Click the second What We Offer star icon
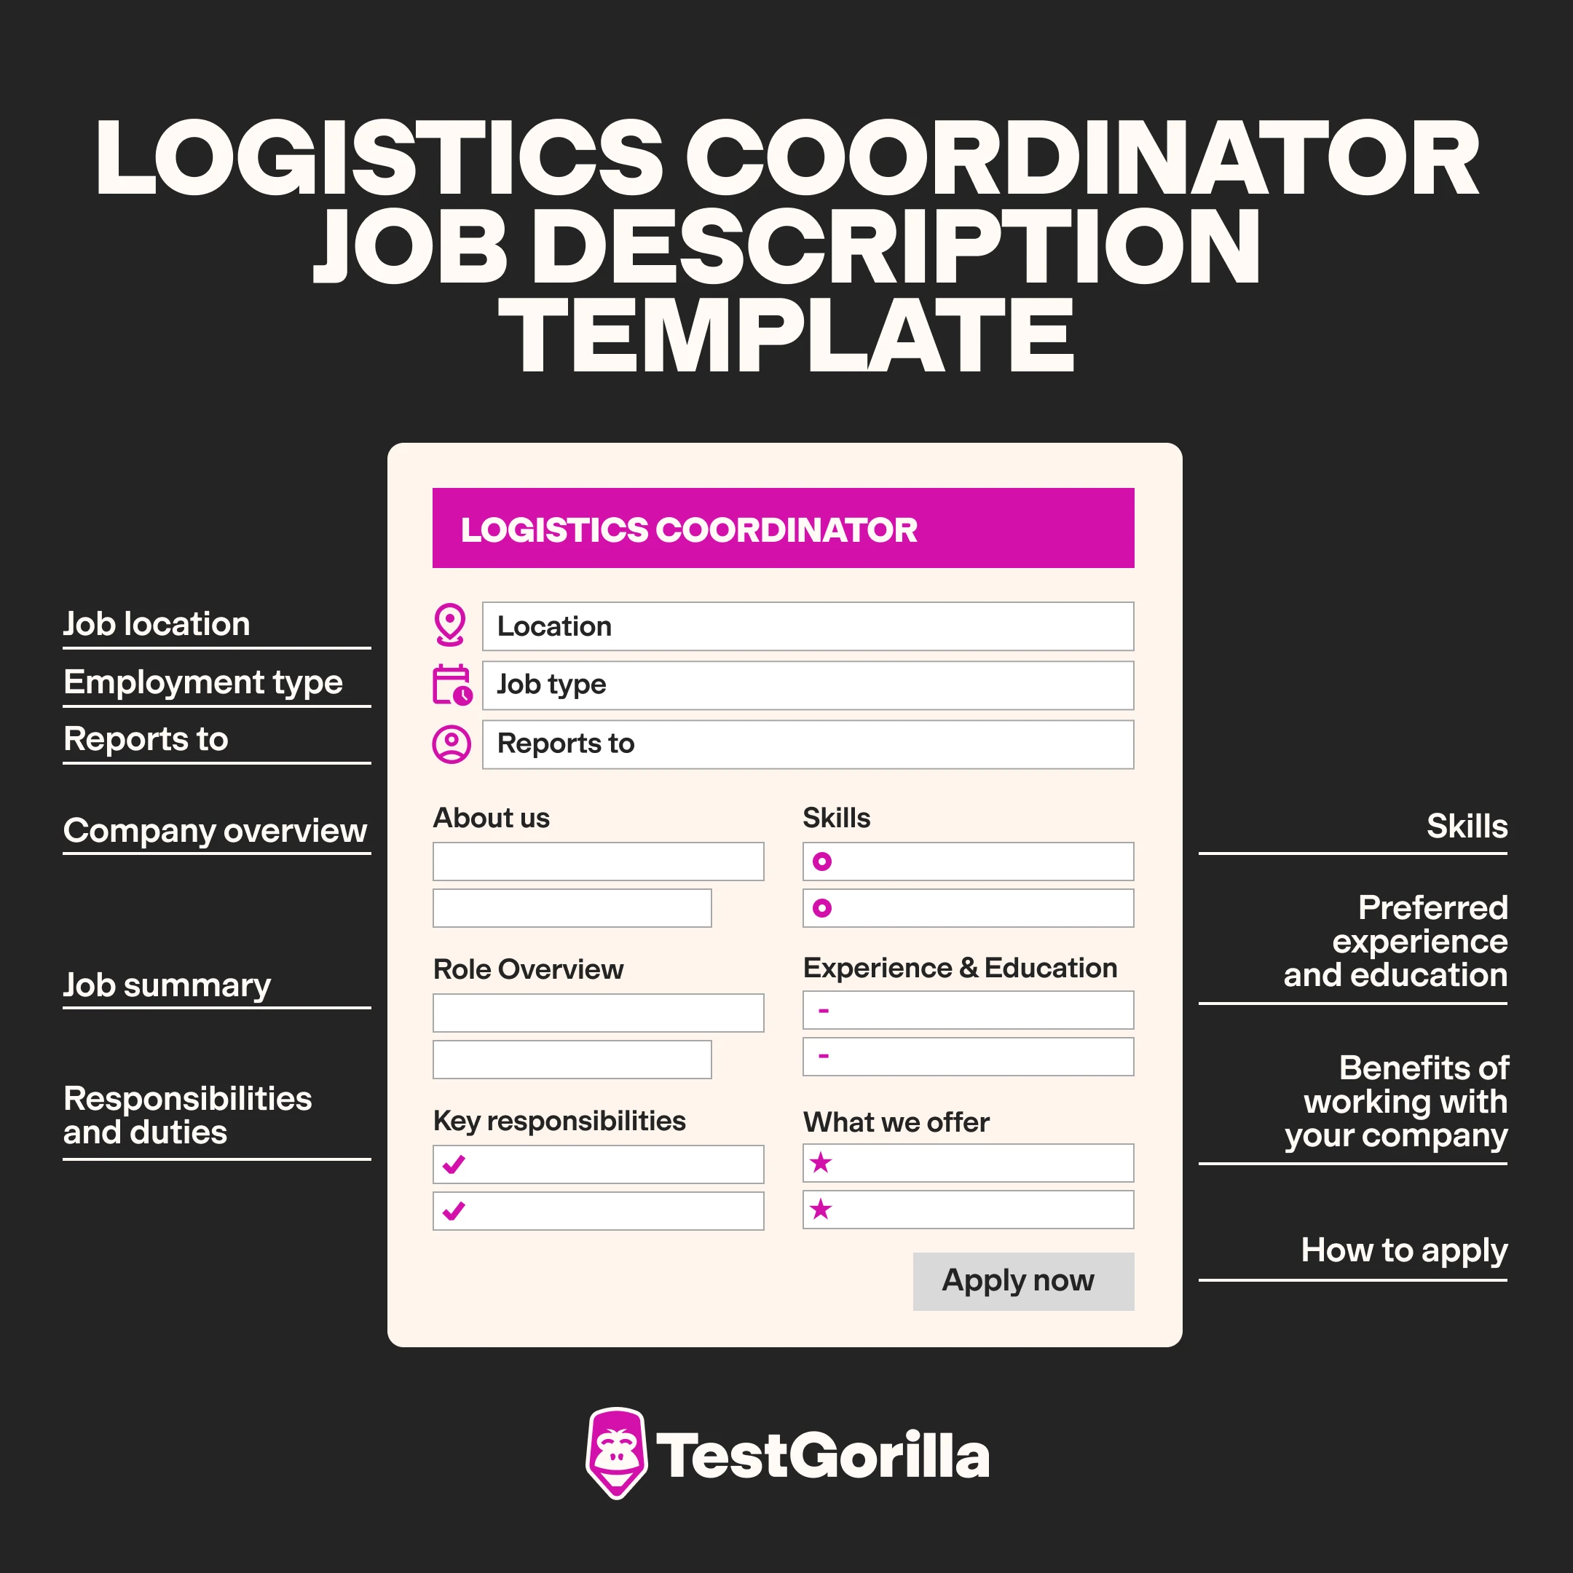 821,1213
